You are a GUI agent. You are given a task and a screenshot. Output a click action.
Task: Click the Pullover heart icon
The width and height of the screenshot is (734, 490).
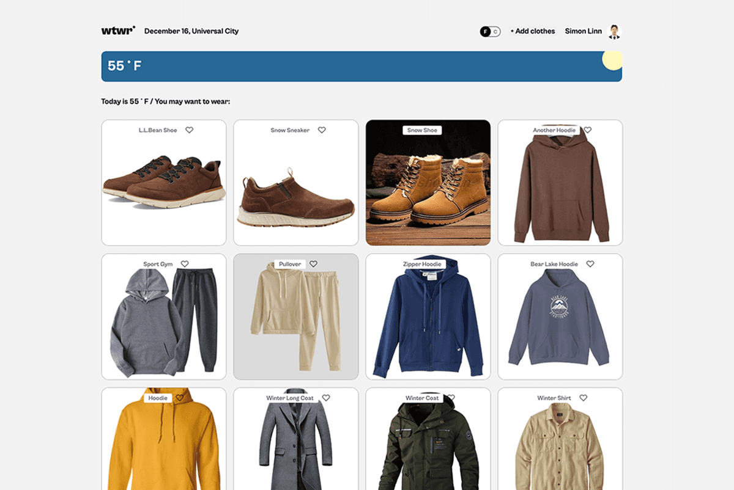point(314,263)
